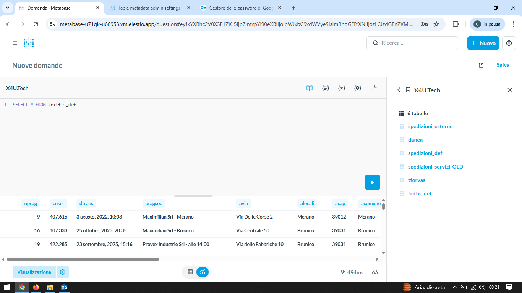
Task: Open the data reference book icon
Action: [310, 88]
